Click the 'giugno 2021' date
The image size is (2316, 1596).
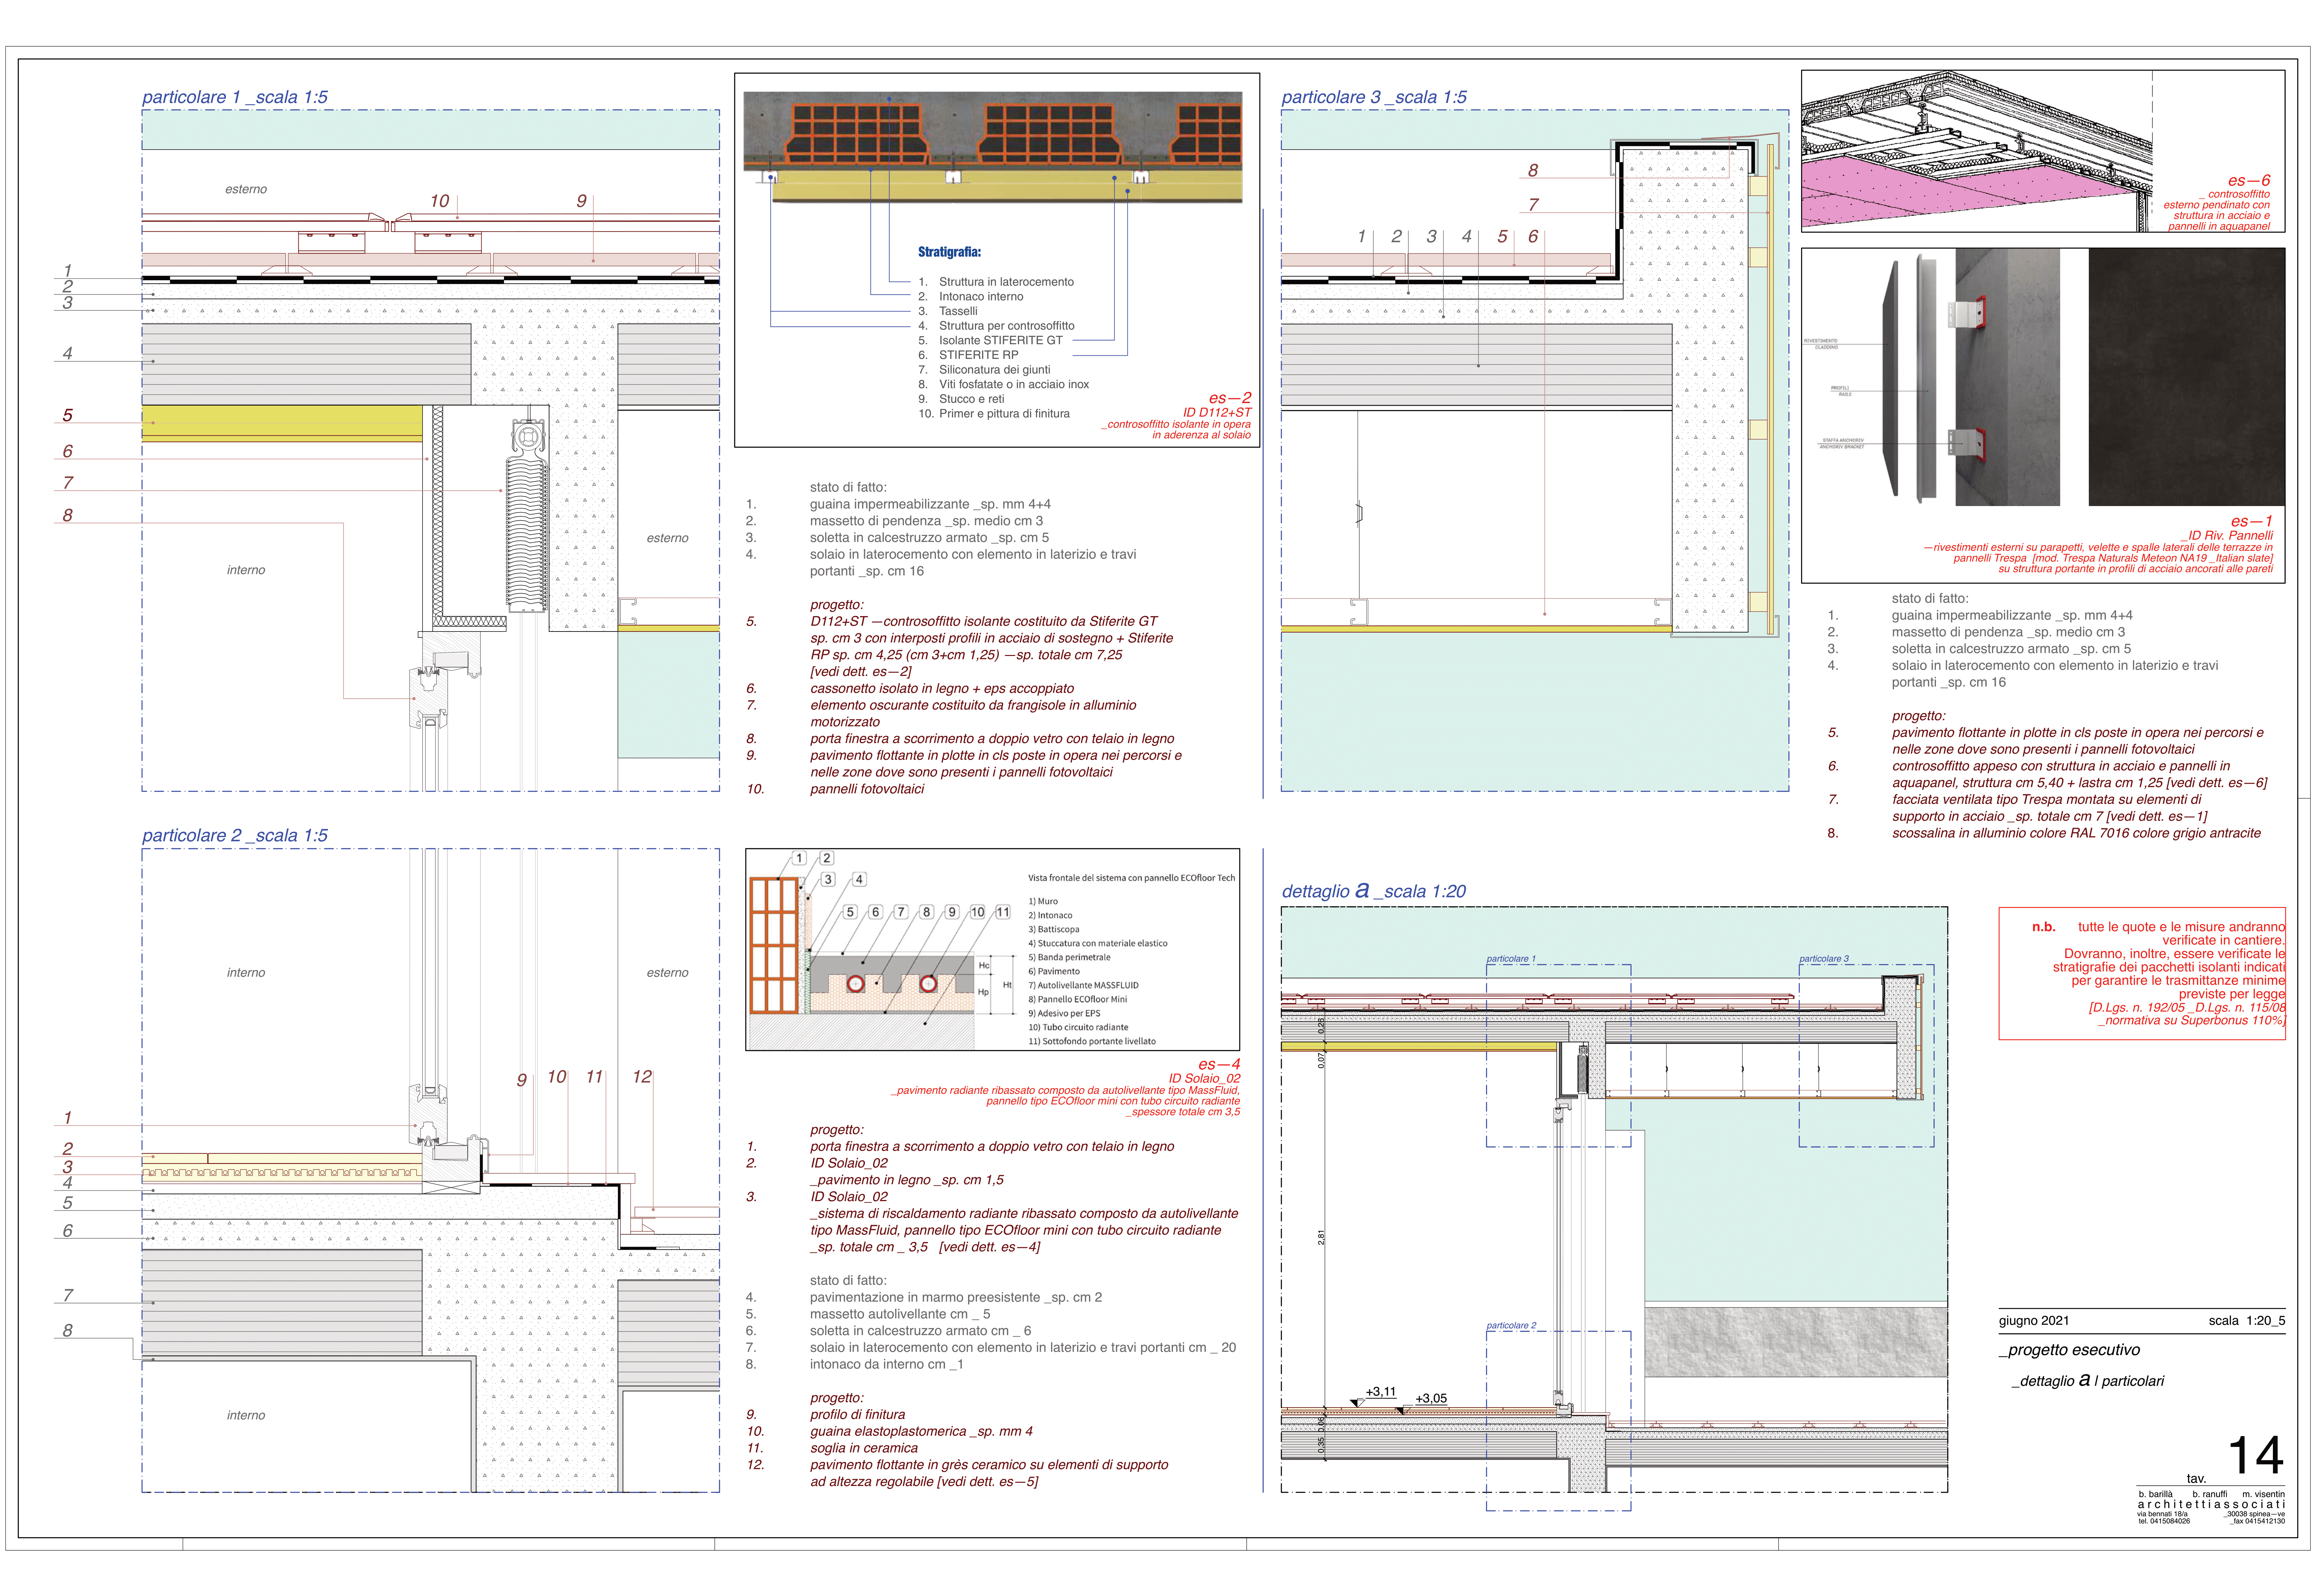click(x=2034, y=1321)
